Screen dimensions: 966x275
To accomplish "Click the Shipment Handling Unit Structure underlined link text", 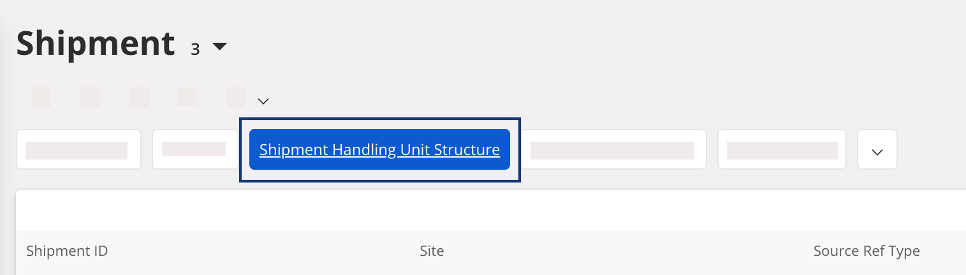I will (x=379, y=150).
